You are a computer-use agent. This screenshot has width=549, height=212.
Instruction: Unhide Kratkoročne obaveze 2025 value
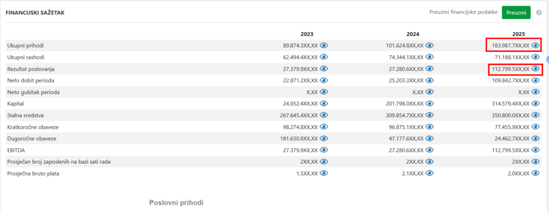[536, 127]
